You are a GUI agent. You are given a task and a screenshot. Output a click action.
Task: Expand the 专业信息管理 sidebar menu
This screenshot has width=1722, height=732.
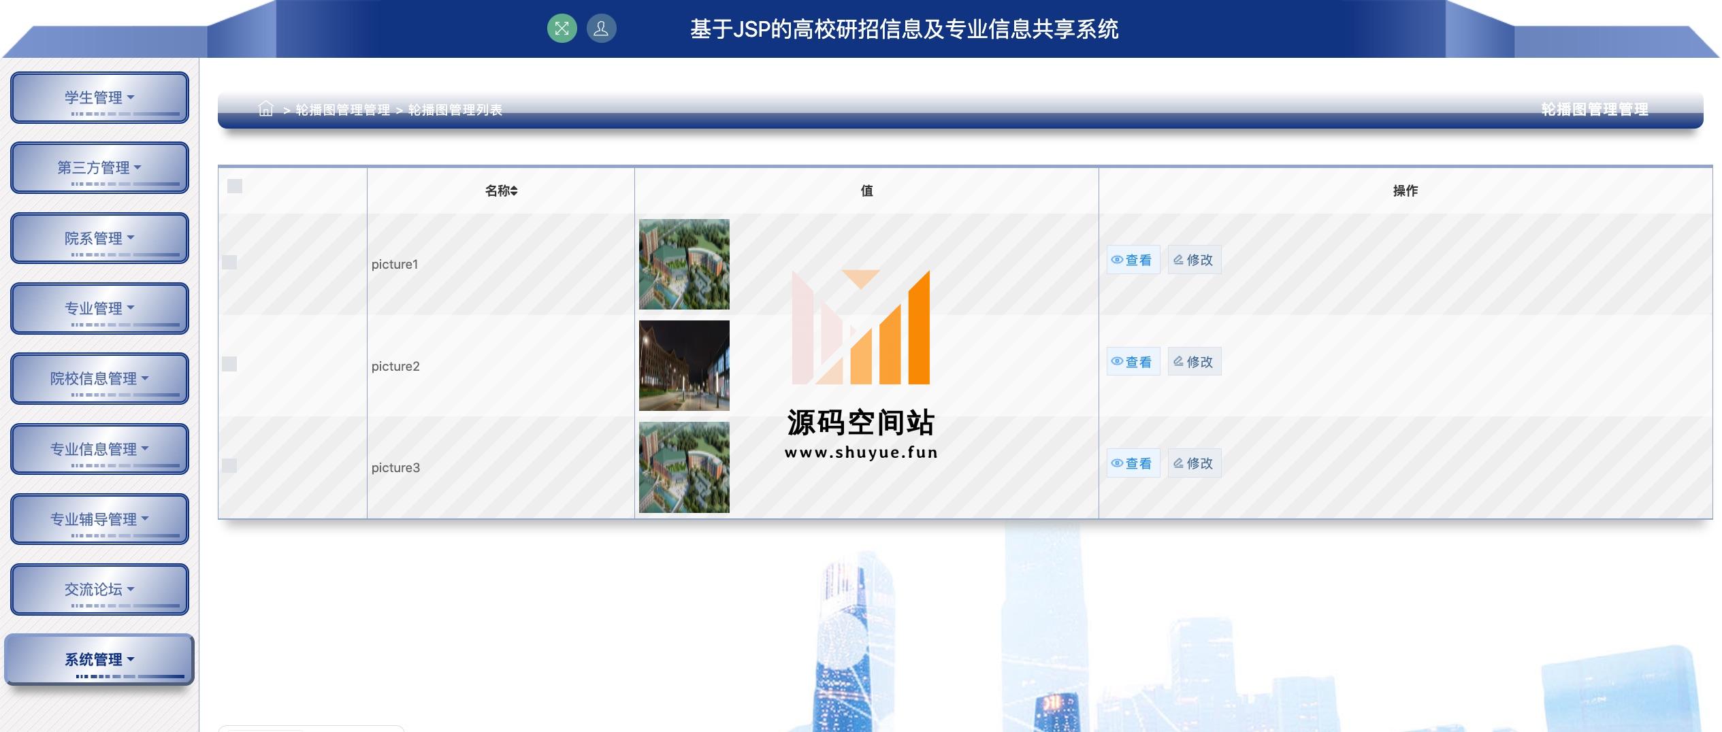[x=99, y=449]
